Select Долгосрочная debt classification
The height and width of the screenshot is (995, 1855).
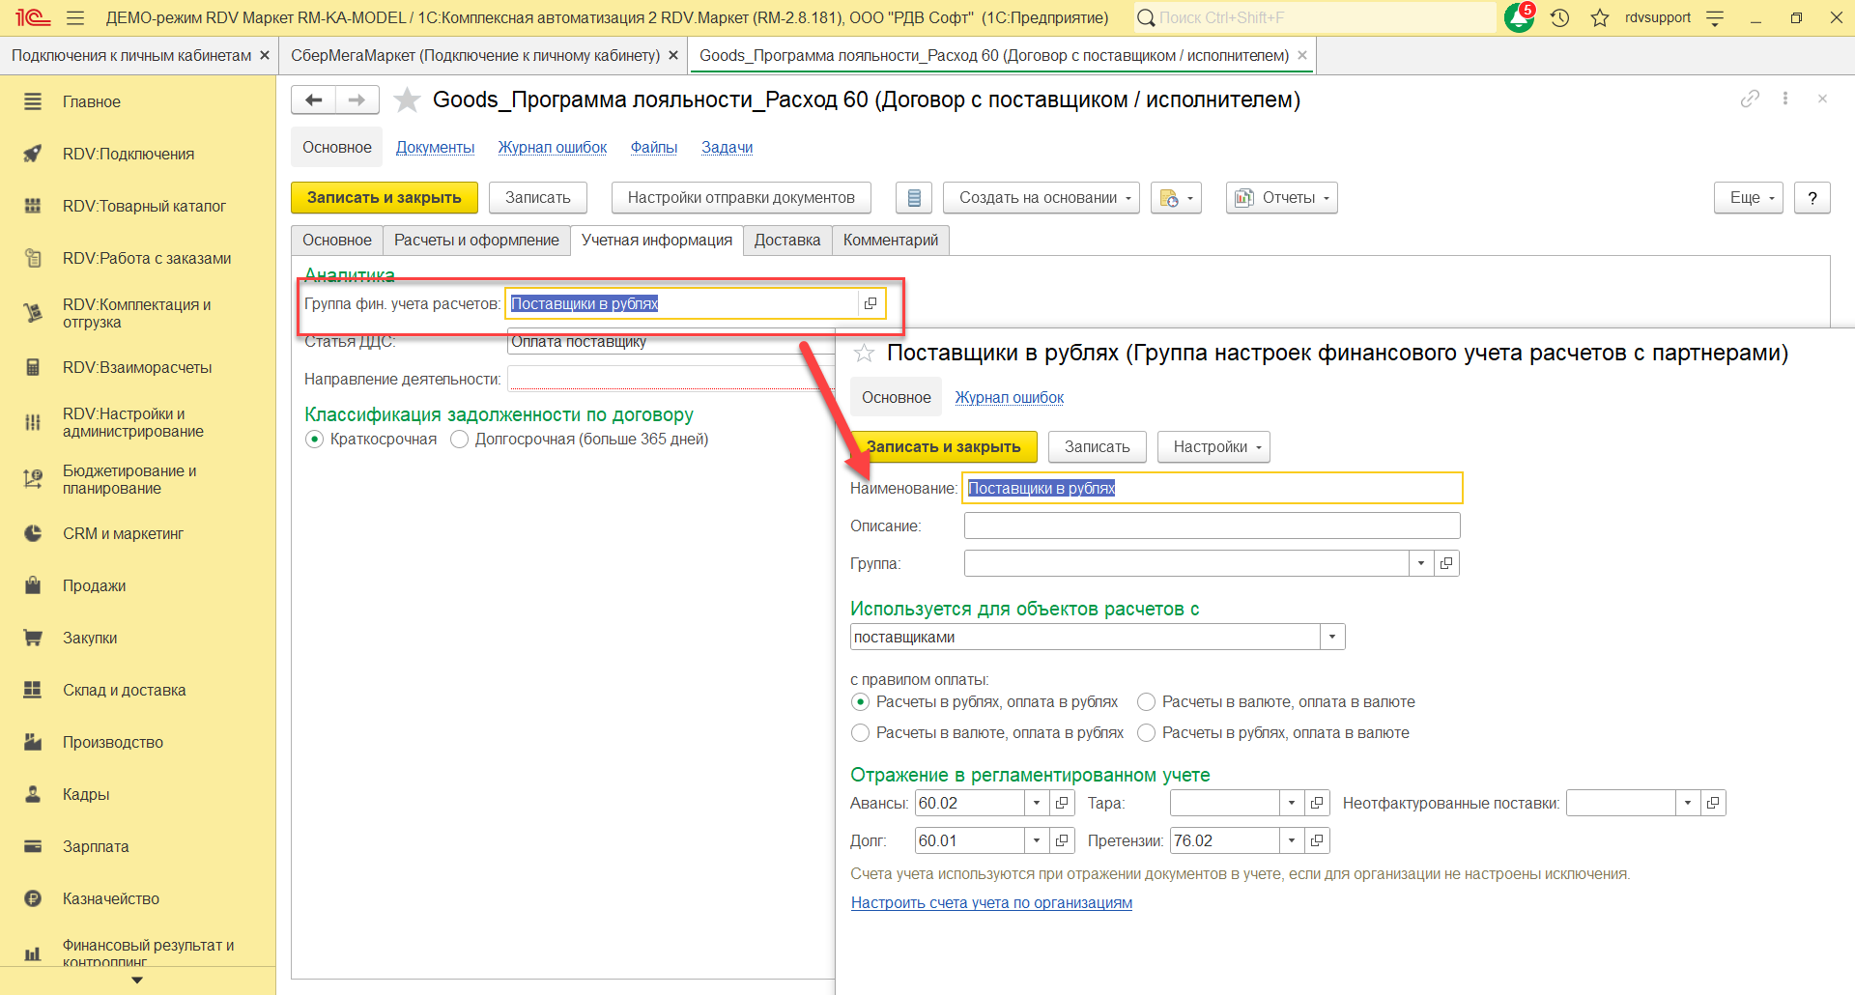(460, 440)
